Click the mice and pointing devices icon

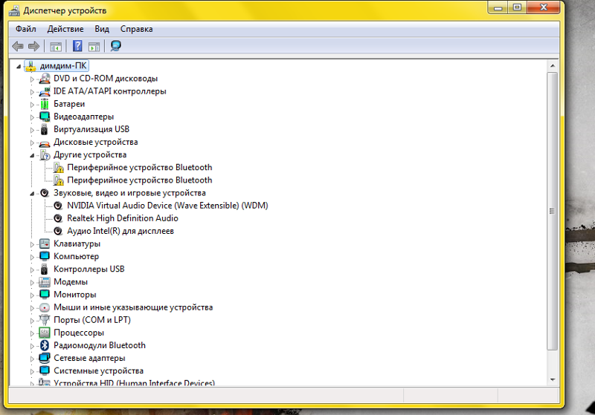click(45, 307)
